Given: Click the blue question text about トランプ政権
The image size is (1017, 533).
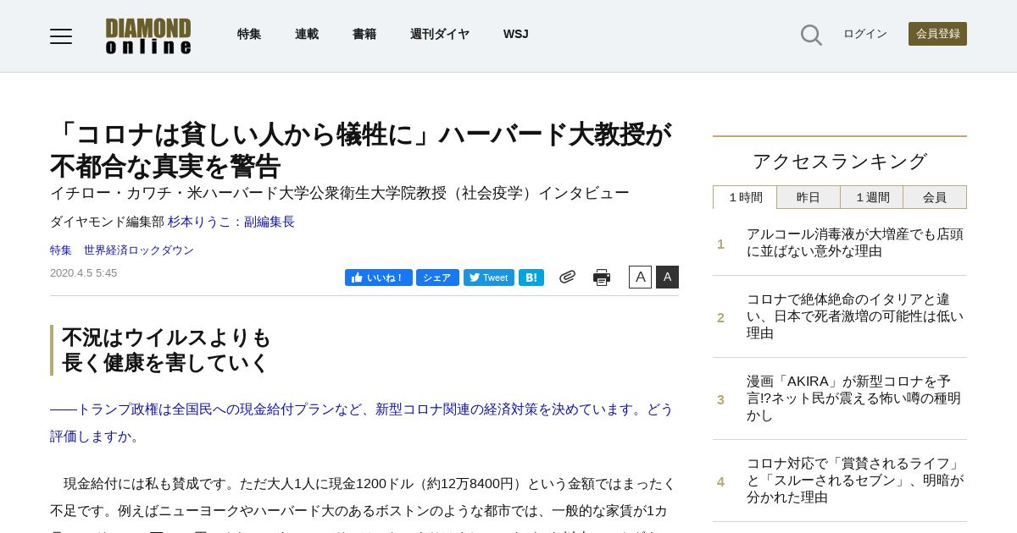Looking at the screenshot, I should click(x=362, y=423).
